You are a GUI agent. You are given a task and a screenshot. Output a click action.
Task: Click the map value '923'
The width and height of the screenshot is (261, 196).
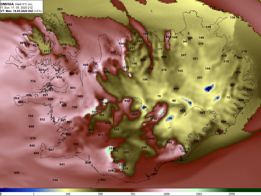tap(35, 45)
